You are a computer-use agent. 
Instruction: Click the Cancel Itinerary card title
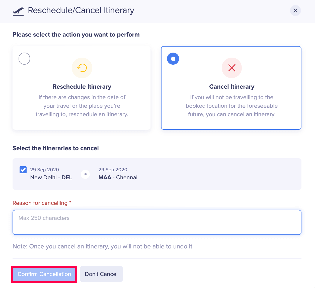232,87
